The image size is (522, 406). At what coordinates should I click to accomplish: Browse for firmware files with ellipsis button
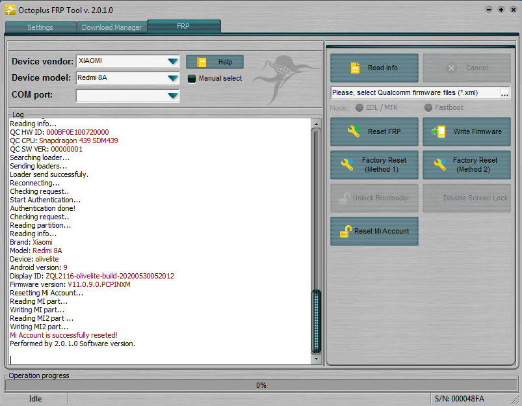pyautogui.click(x=504, y=94)
